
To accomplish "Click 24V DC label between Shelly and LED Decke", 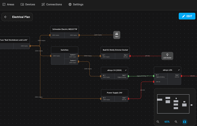I will coord(148,56).
